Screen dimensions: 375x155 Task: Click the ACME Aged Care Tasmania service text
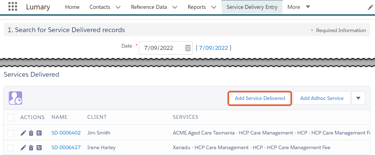(x=271, y=133)
